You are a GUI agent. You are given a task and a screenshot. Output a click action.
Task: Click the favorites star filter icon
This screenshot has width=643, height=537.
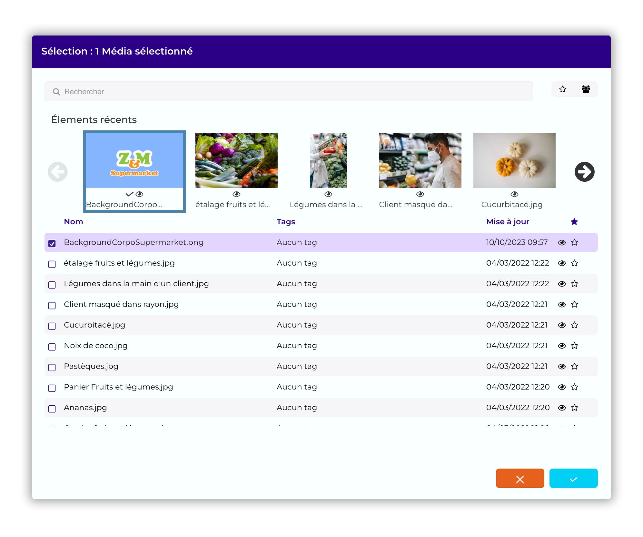(x=563, y=89)
